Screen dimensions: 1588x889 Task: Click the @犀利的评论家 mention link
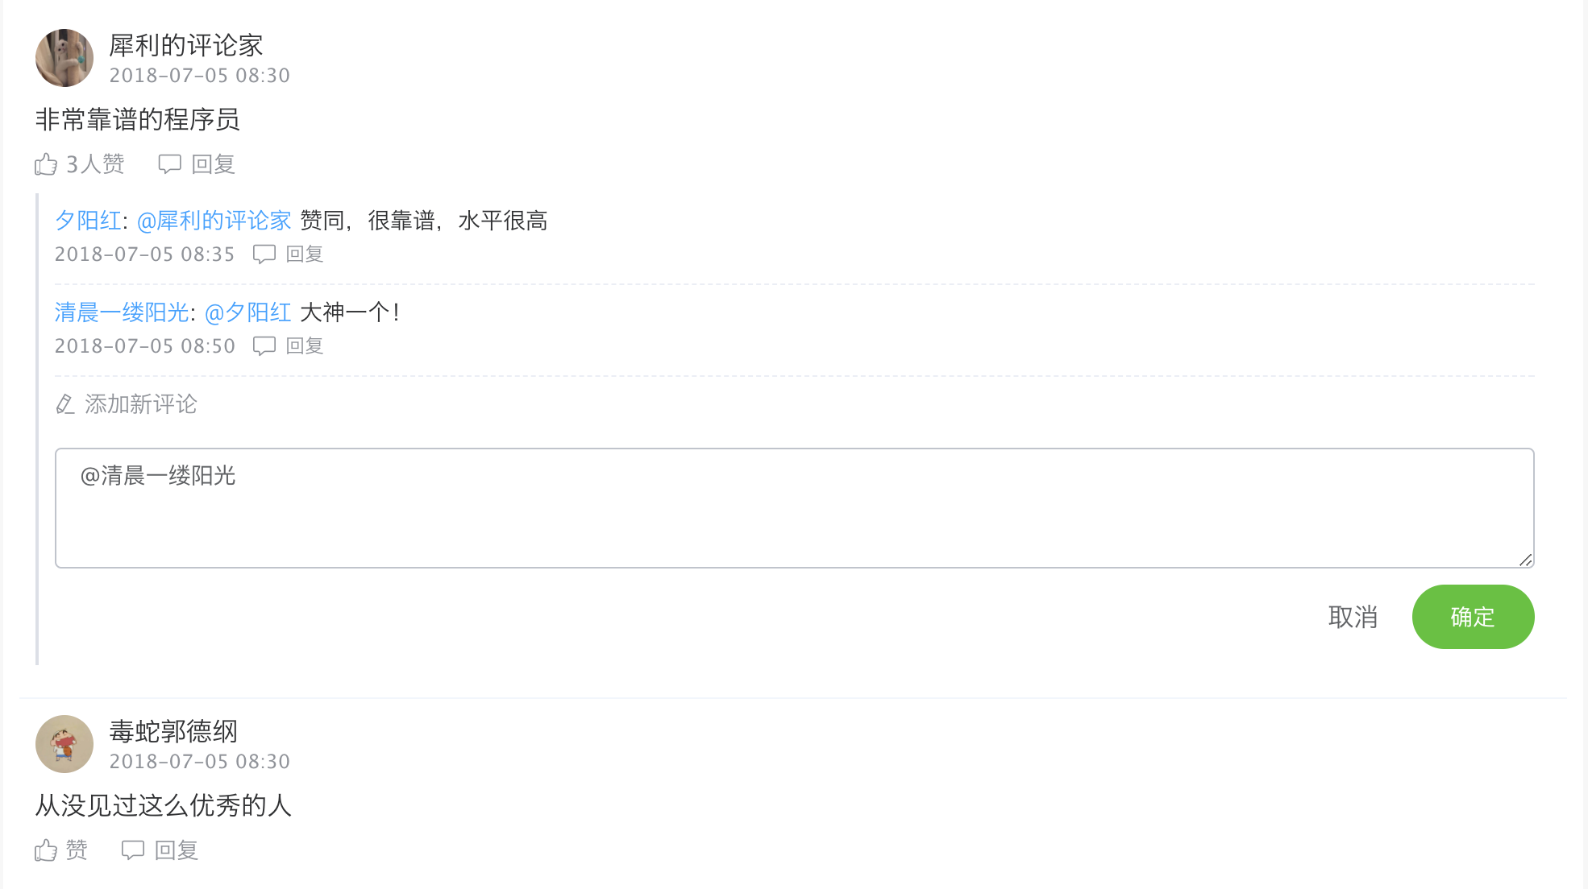click(214, 221)
